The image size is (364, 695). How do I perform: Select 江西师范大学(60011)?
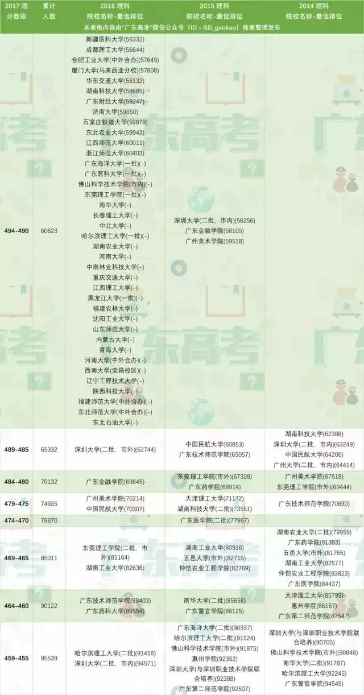(x=115, y=143)
